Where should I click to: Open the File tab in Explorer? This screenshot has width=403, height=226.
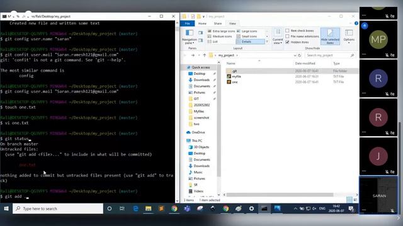[x=188, y=24]
